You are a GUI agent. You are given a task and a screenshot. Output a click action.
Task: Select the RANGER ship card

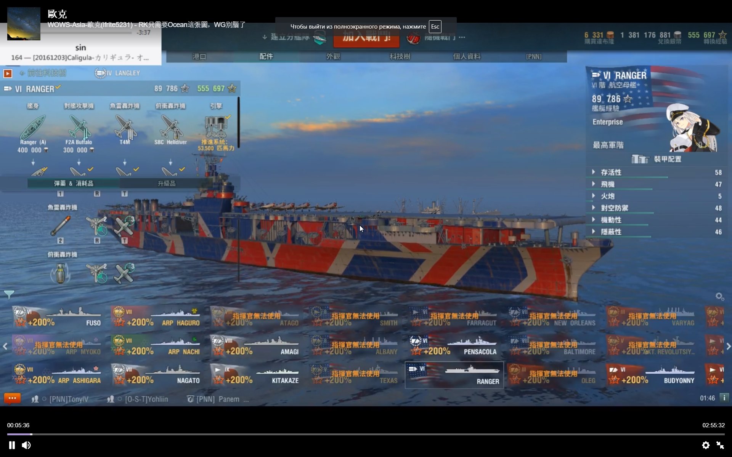tap(454, 375)
